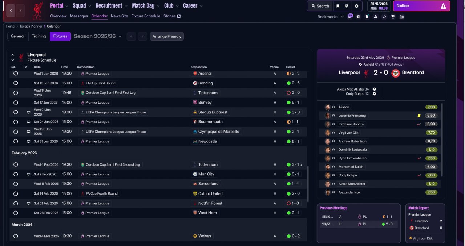The height and width of the screenshot is (246, 465).
Task: Open the shirt squad bookmark icon
Action: (359, 17)
